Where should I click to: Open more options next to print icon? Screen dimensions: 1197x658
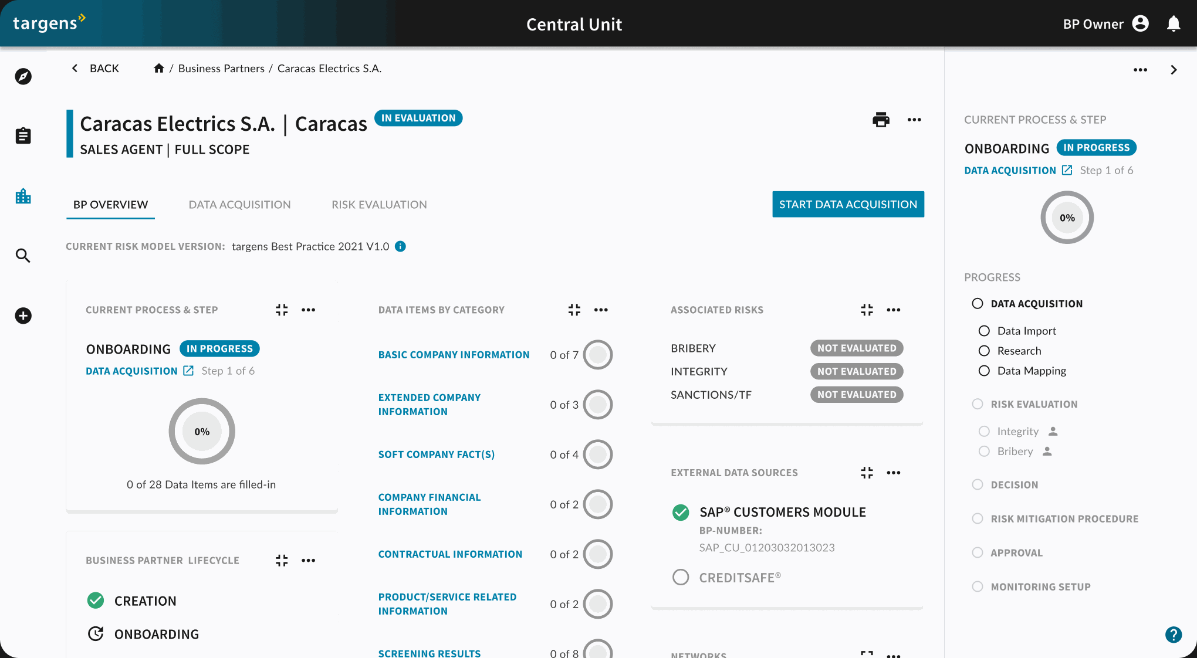[914, 120]
